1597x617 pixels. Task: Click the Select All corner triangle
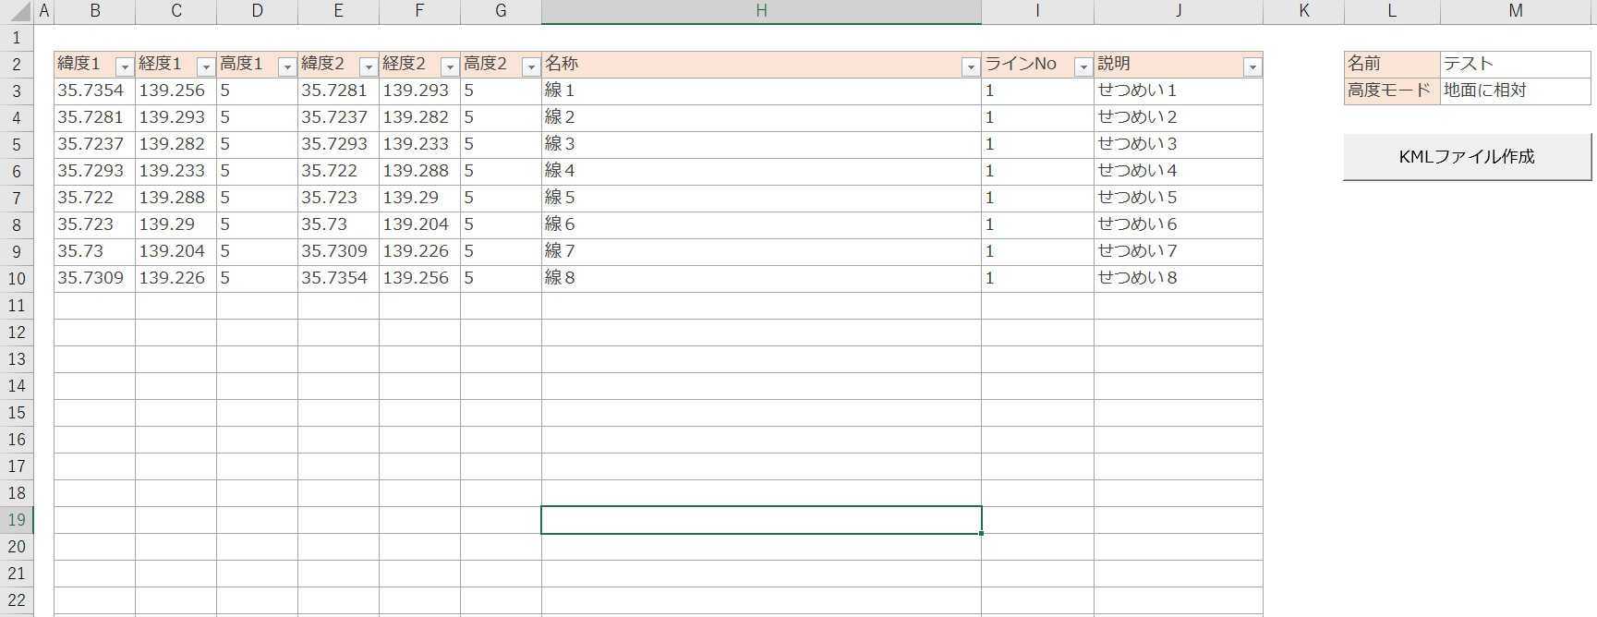pyautogui.click(x=20, y=12)
